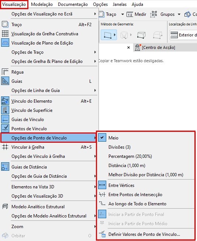The height and width of the screenshot is (241, 197).
Task: Open the Grupos dropdown arrow
Action: 179,14
